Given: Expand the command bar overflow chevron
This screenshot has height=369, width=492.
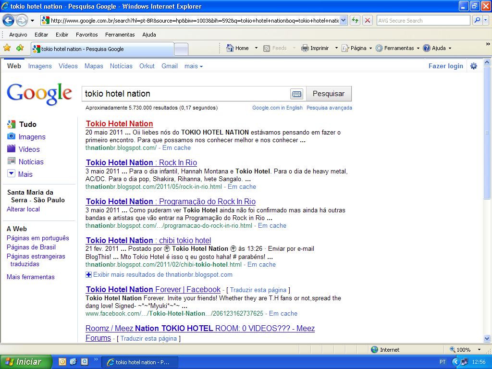Looking at the screenshot, I should tap(488, 44).
